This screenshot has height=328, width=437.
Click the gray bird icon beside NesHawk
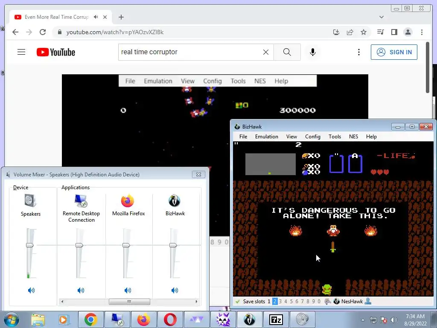(328, 302)
